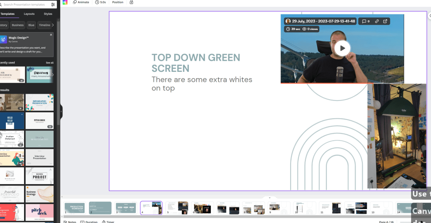Open the Position panel

coord(118,2)
